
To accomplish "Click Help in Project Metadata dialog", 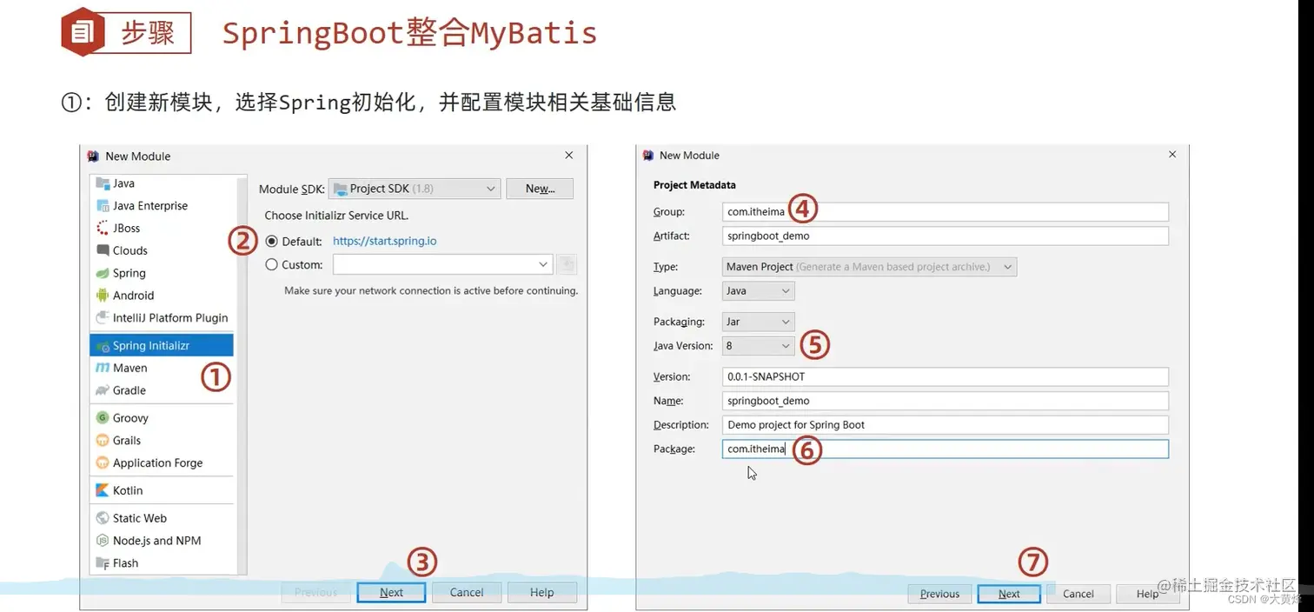I will tap(1147, 594).
